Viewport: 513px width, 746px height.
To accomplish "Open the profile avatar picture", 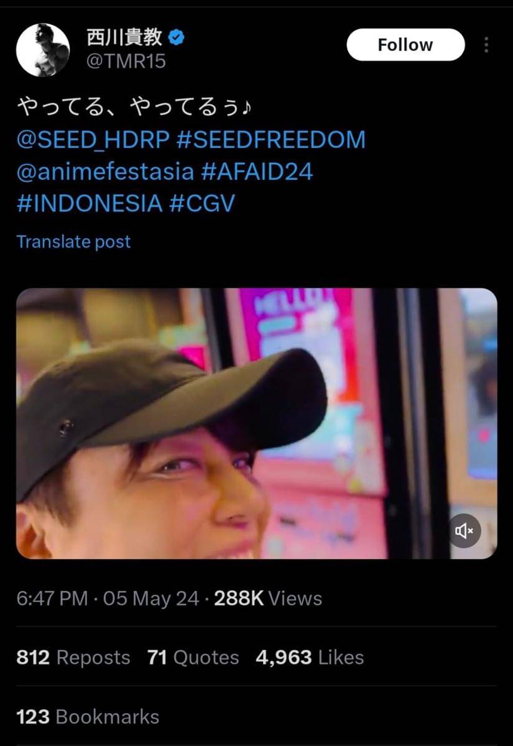I will pyautogui.click(x=43, y=50).
